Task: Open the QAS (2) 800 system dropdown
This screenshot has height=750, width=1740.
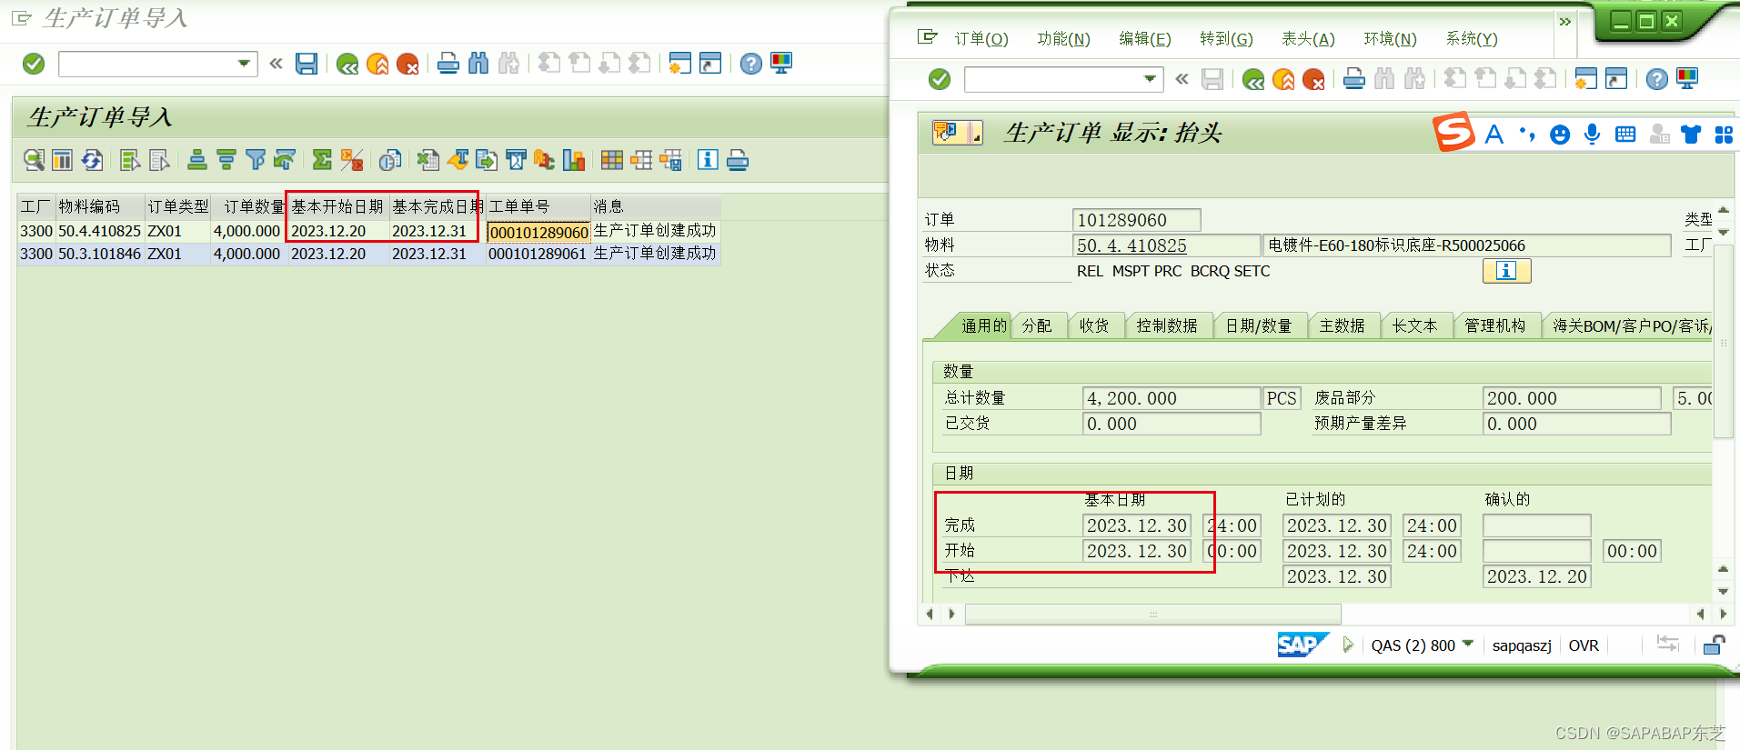Action: (x=1467, y=645)
